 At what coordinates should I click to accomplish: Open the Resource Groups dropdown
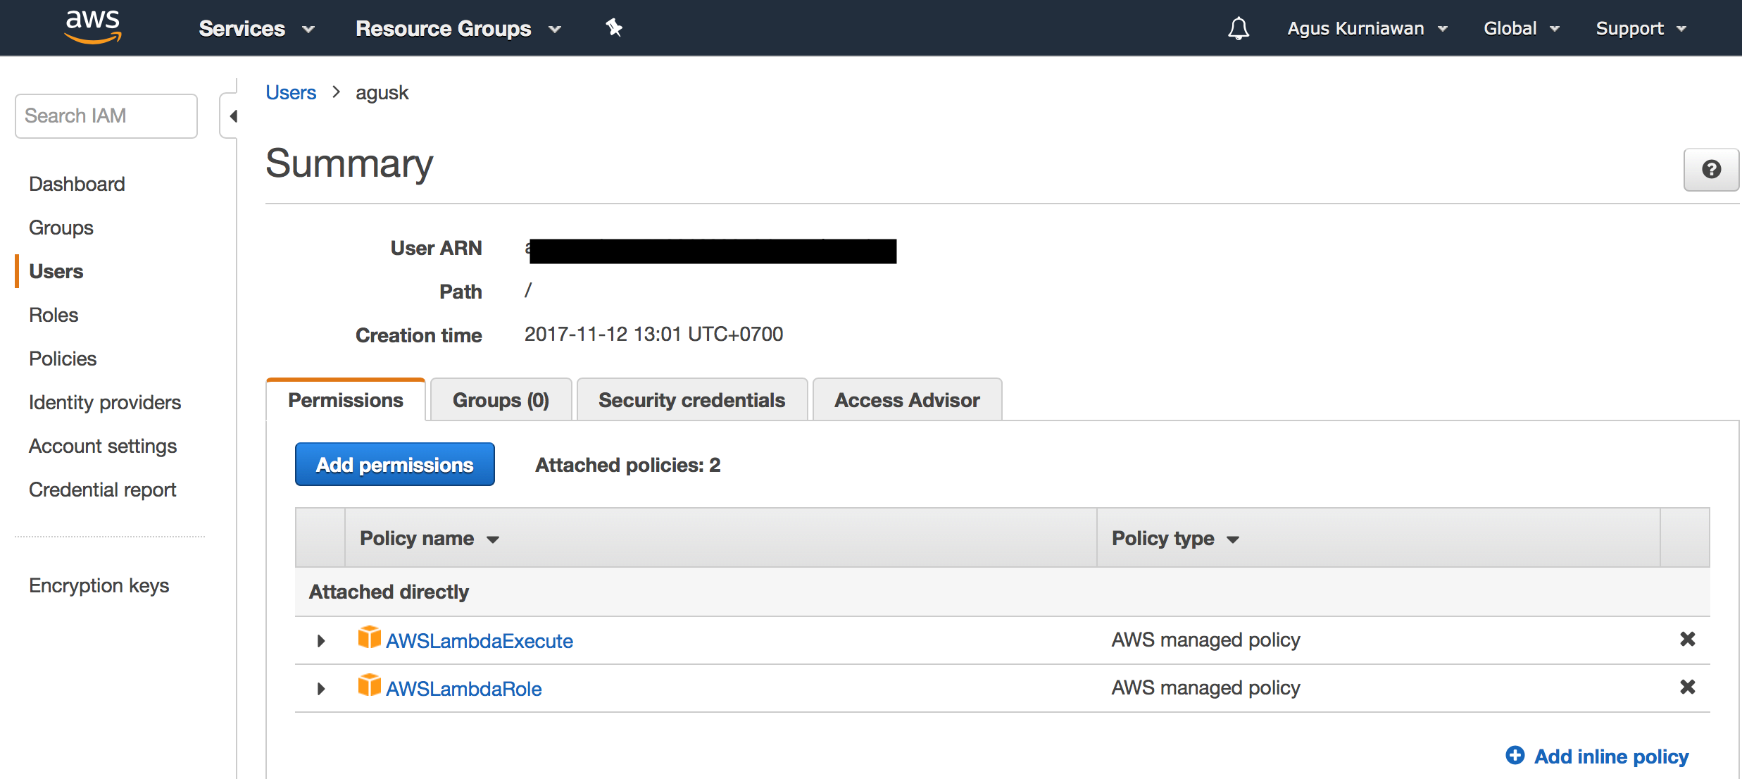pyautogui.click(x=458, y=28)
